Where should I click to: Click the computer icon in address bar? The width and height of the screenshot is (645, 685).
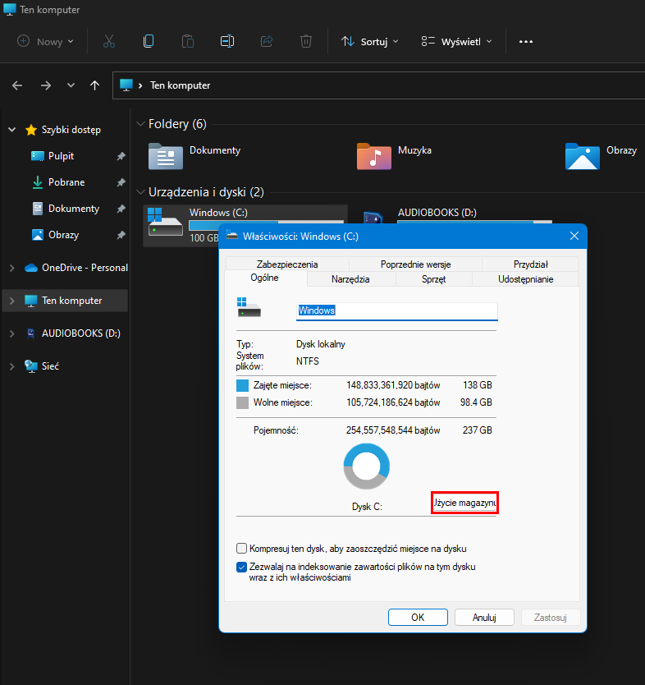pos(126,85)
